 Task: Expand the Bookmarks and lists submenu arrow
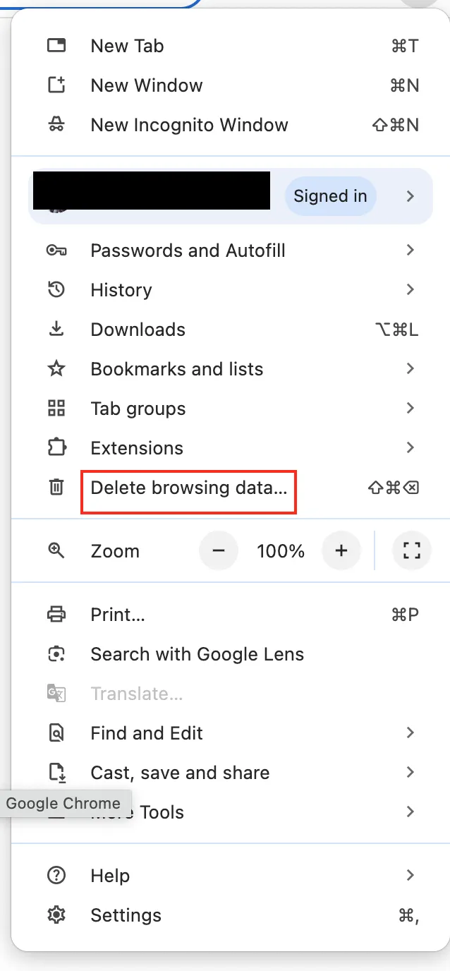(411, 369)
